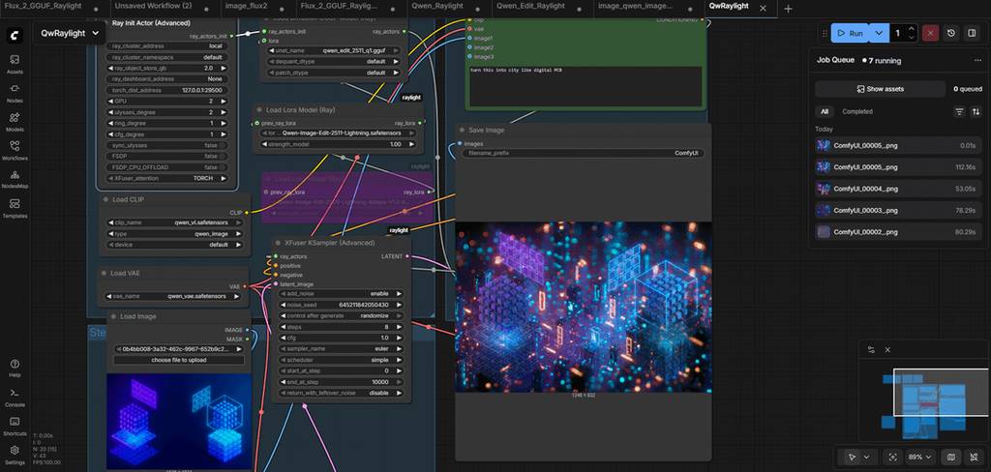Open the Console panel
Screen dimensions: 991x472
[15, 397]
